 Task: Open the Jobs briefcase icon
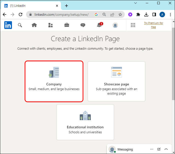67,25
